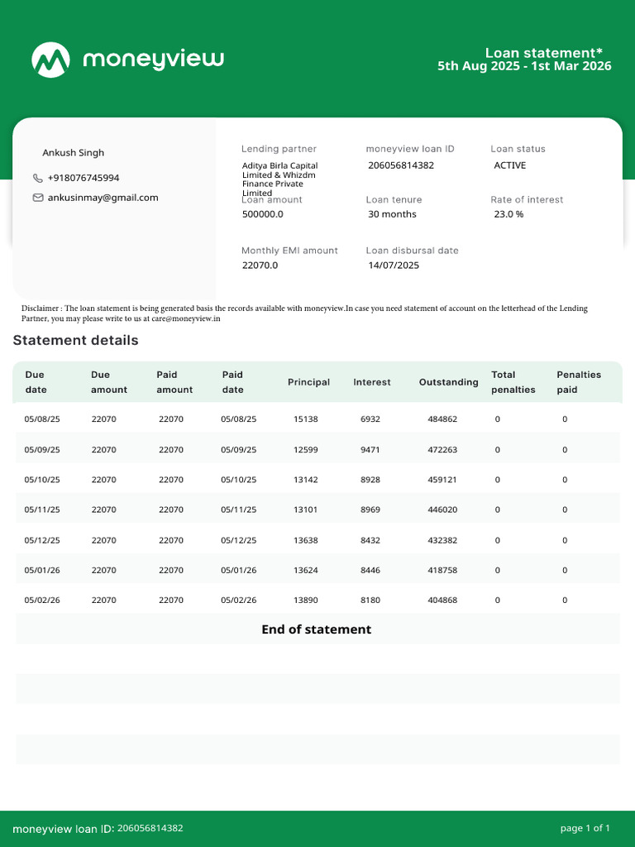Screen dimensions: 635x847
Task: Select the interest rate 23.0 %
Action: tap(508, 214)
